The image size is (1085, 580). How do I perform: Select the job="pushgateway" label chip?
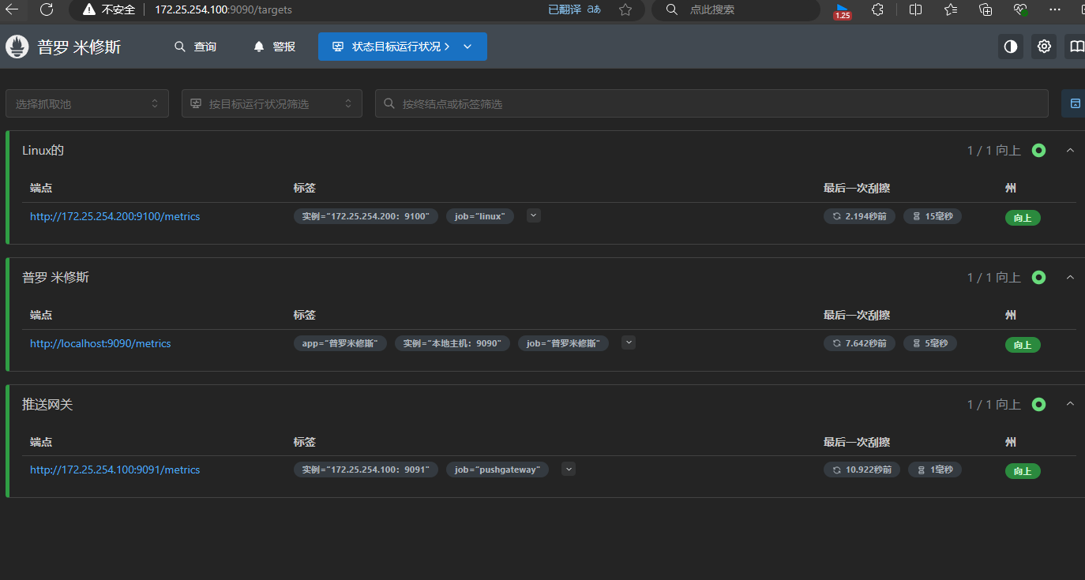[497, 470]
